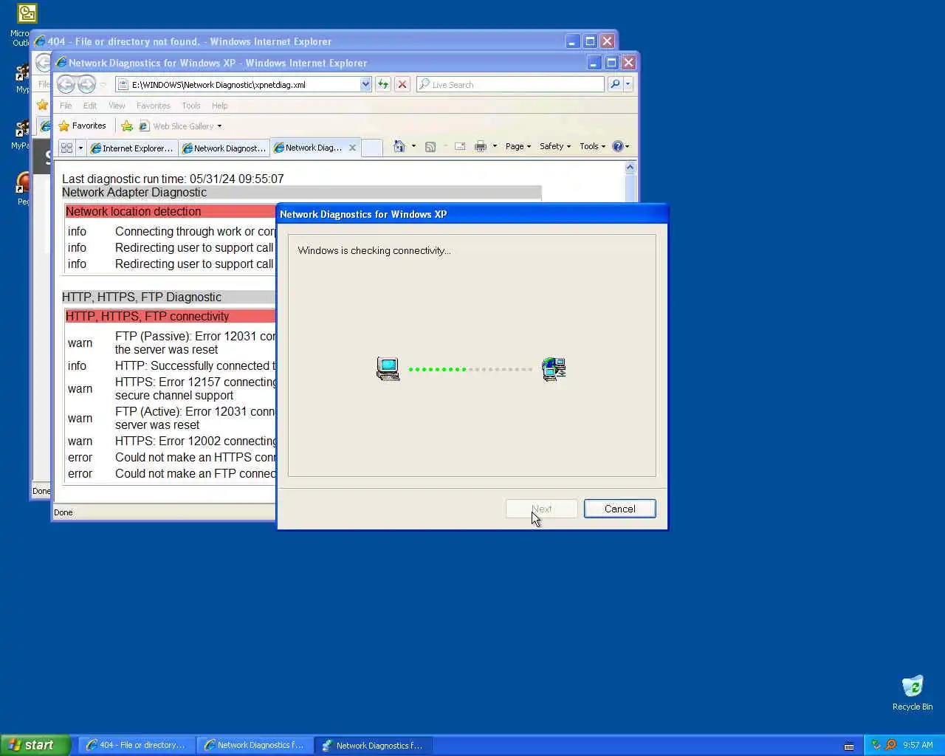Select the Network Diagnostics dialog taskbar item

pyautogui.click(x=373, y=745)
